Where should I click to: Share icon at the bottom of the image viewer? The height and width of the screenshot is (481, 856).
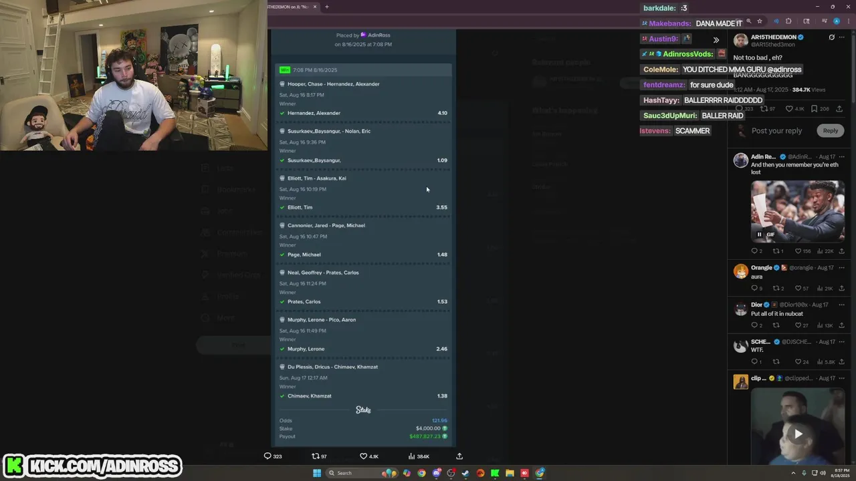click(459, 456)
